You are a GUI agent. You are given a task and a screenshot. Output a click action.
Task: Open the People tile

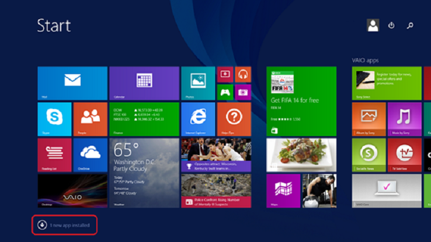pos(91,119)
